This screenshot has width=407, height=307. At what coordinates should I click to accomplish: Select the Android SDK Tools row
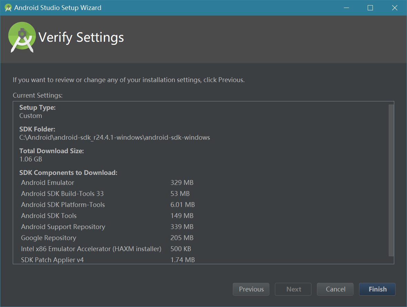[49, 216]
